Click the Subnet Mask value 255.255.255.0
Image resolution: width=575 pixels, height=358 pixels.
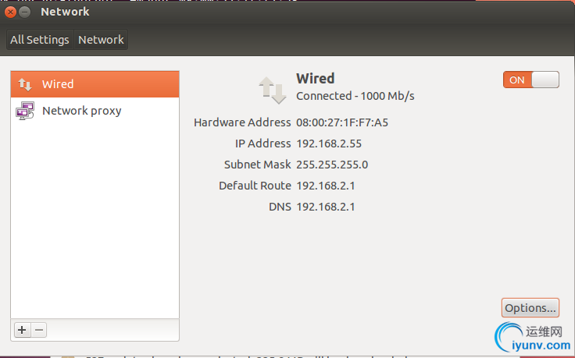[332, 165]
